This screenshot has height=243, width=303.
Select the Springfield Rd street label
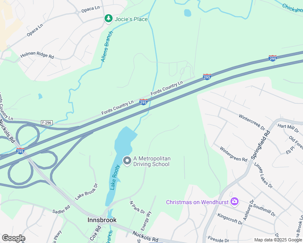260,145
